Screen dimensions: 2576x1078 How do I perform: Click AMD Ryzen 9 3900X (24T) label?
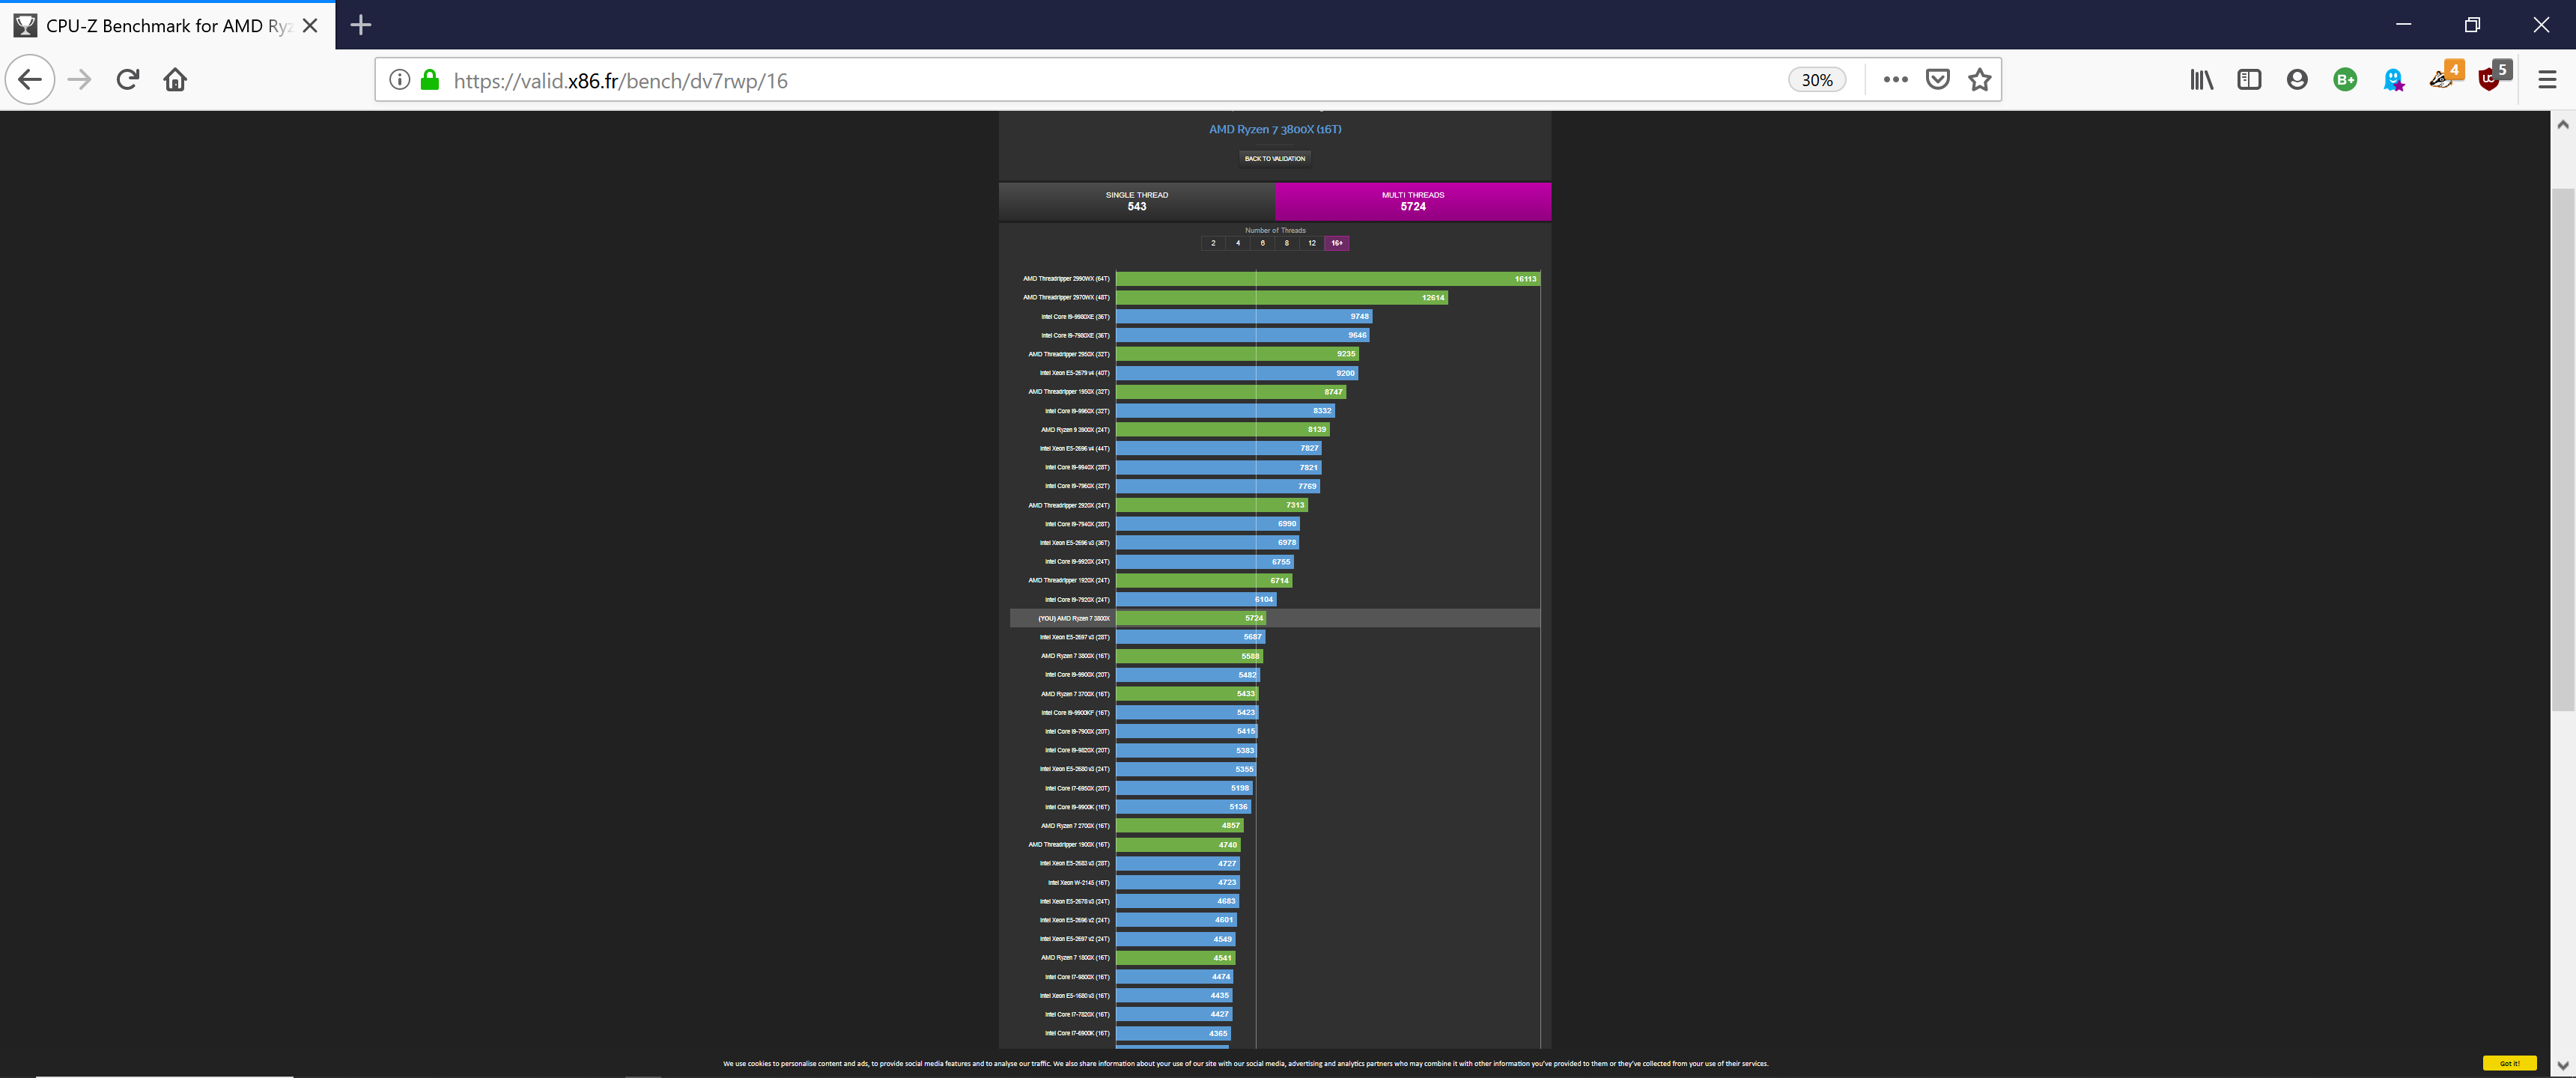[1075, 430]
